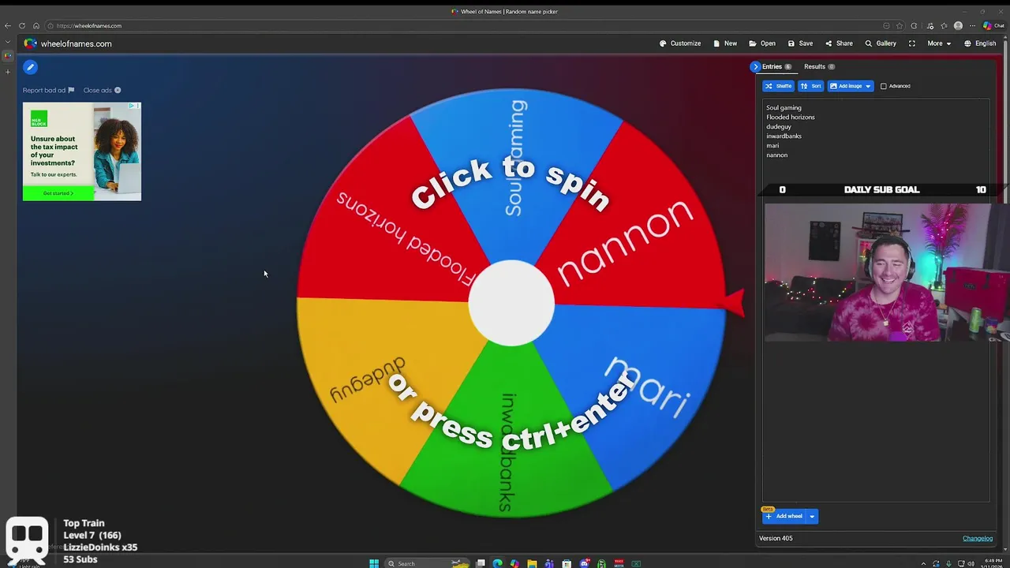
Task: Click the 'nannon' entry in list
Action: pyautogui.click(x=777, y=155)
